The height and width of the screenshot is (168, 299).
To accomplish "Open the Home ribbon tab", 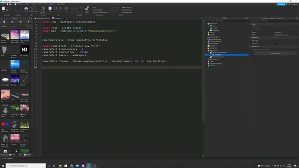I will click(x=27, y=4).
